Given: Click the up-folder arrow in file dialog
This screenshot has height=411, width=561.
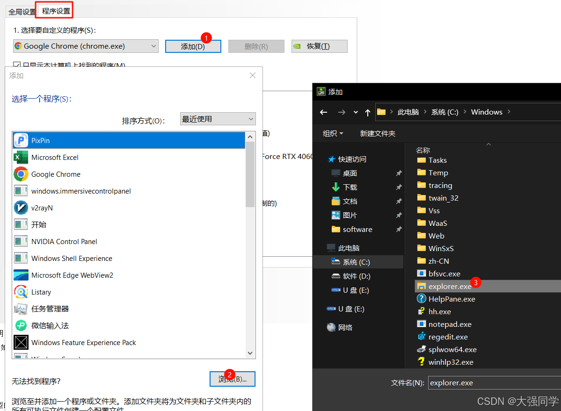Looking at the screenshot, I should click(x=367, y=113).
